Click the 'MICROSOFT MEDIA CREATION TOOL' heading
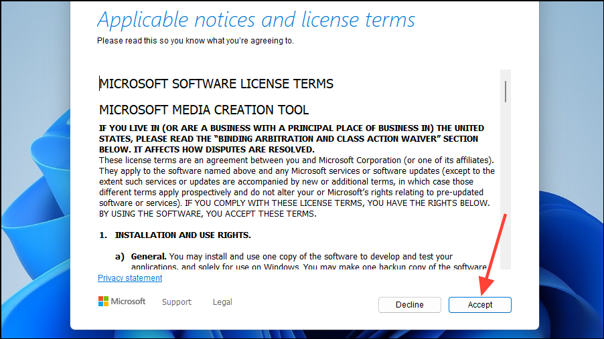 point(204,110)
